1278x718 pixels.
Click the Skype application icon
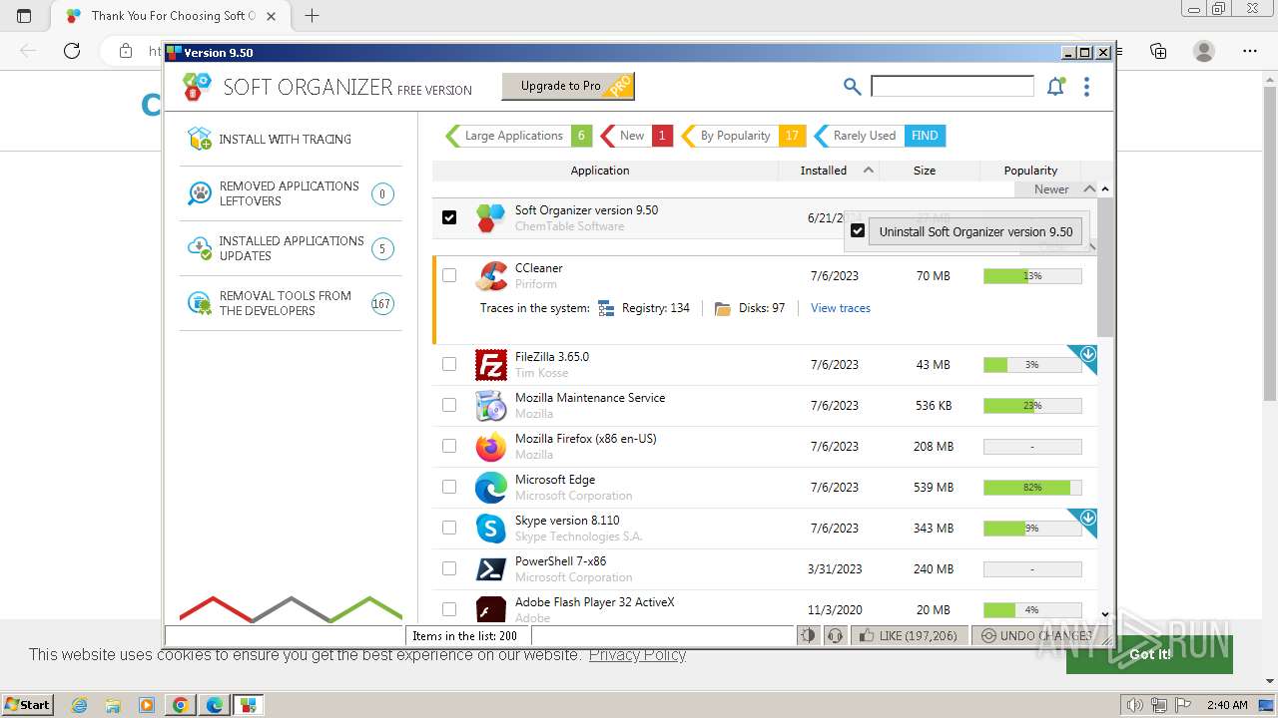(491, 529)
